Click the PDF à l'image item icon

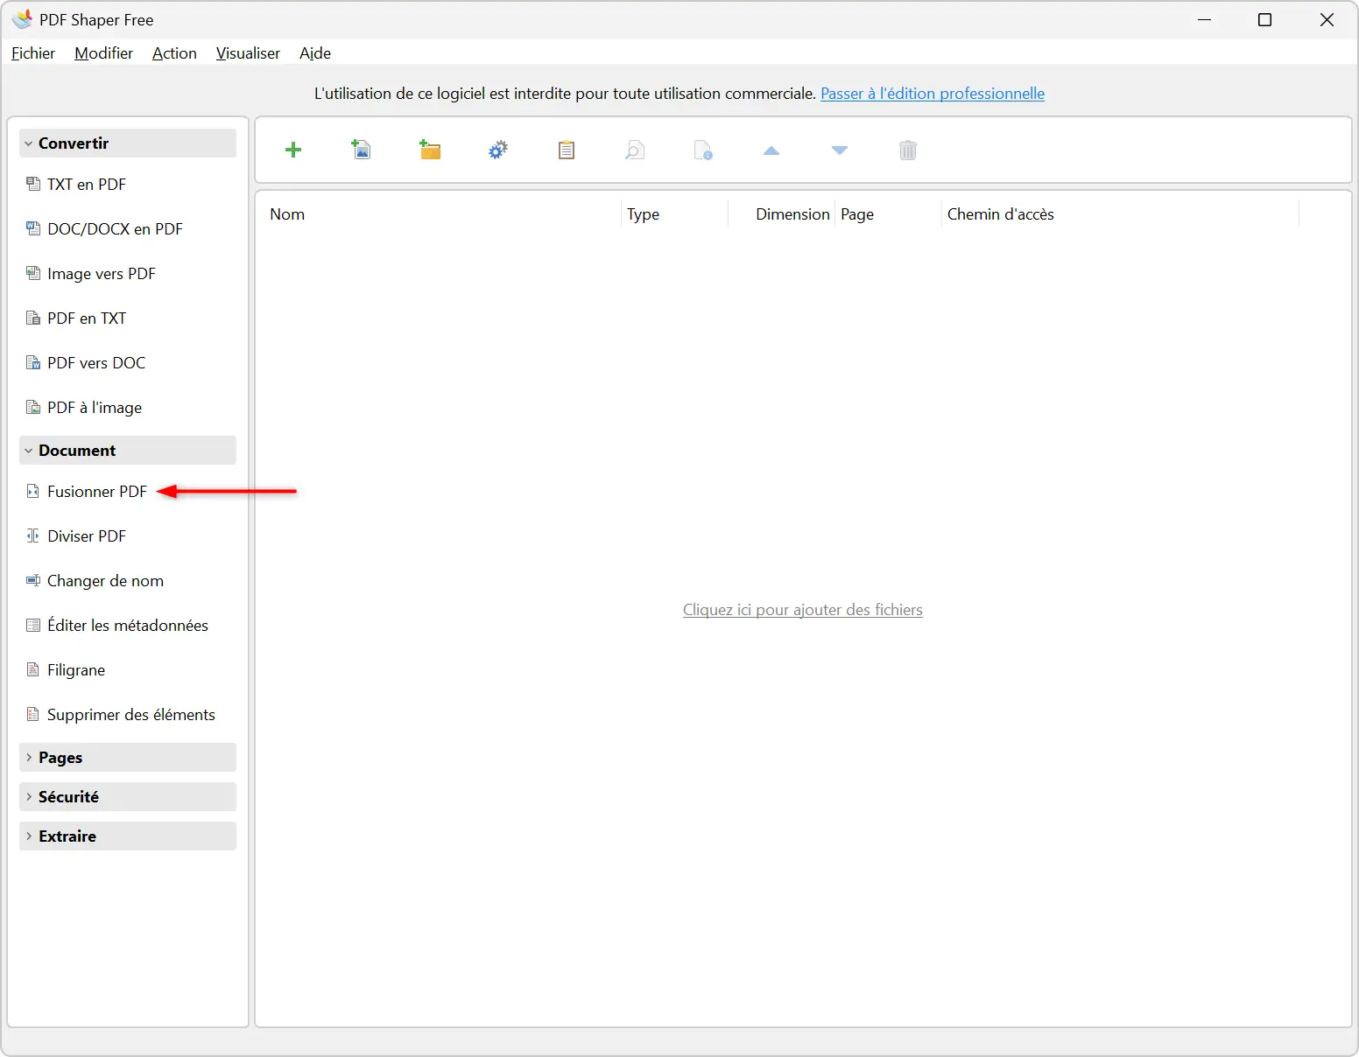(x=33, y=407)
